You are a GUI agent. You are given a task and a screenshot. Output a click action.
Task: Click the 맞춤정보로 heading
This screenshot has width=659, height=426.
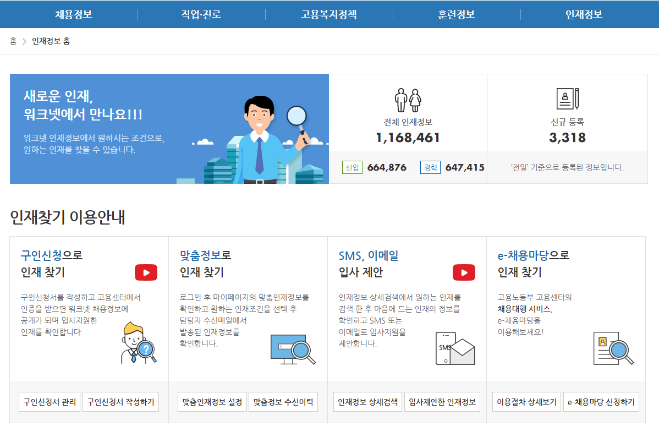click(x=206, y=255)
